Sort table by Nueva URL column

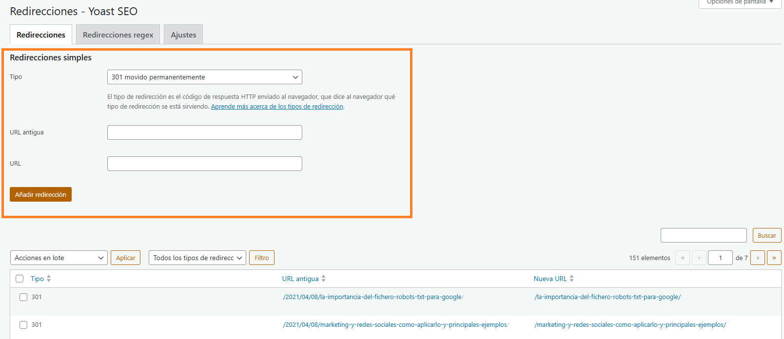point(550,279)
